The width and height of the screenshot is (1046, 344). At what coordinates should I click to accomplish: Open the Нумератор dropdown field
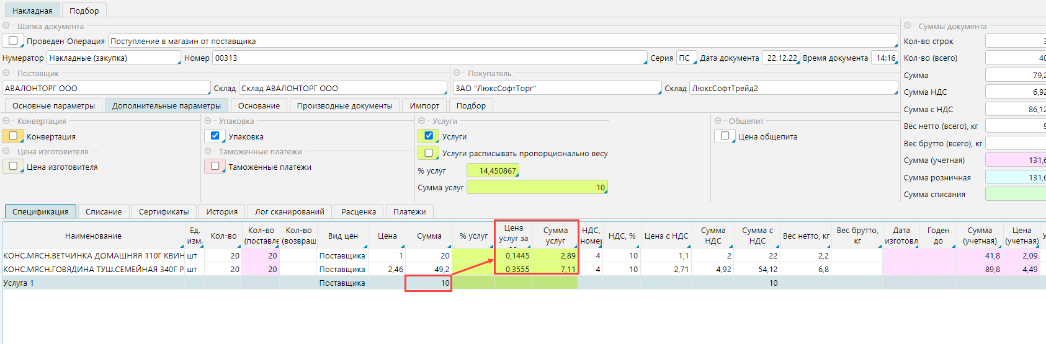point(114,58)
